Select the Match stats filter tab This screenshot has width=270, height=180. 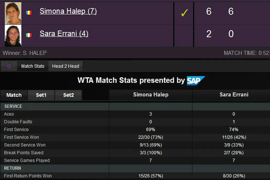point(14,95)
